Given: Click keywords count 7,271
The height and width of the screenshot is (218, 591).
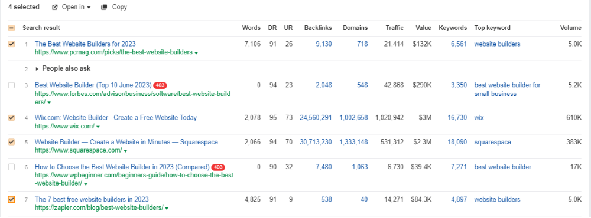Looking at the screenshot, I should click(x=459, y=167).
